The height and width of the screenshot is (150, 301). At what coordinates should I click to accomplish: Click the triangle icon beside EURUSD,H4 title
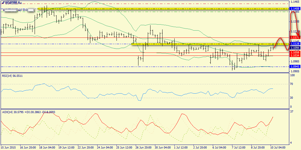tap(3, 2)
